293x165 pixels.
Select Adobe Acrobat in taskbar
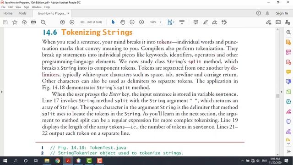tap(68, 161)
